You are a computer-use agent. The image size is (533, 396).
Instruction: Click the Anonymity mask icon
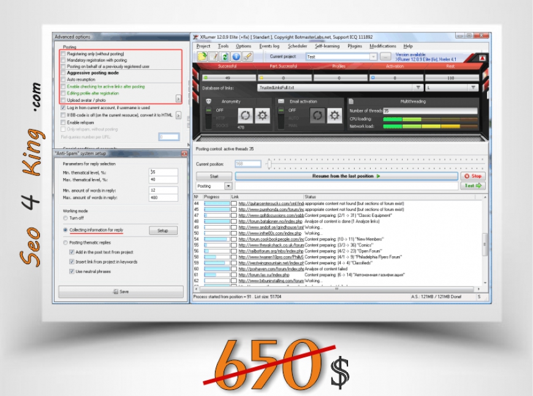(209, 101)
